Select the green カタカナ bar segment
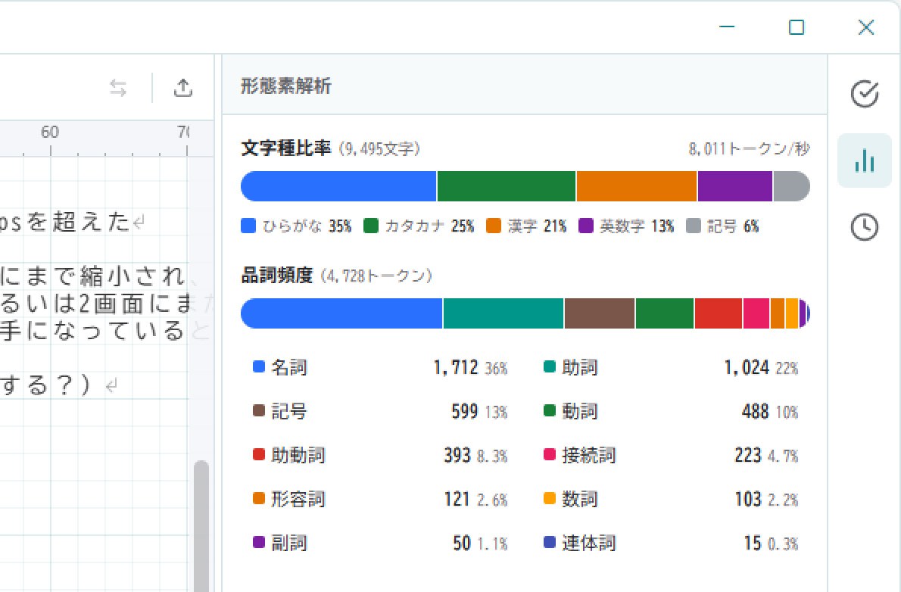 507,186
